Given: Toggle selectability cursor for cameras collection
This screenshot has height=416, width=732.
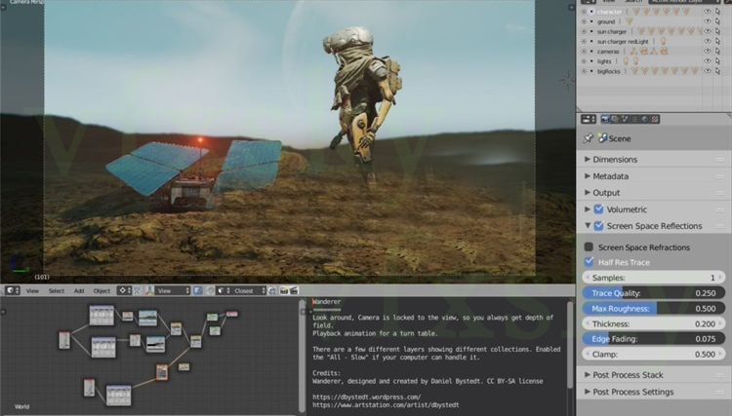Looking at the screenshot, I should coord(717,52).
